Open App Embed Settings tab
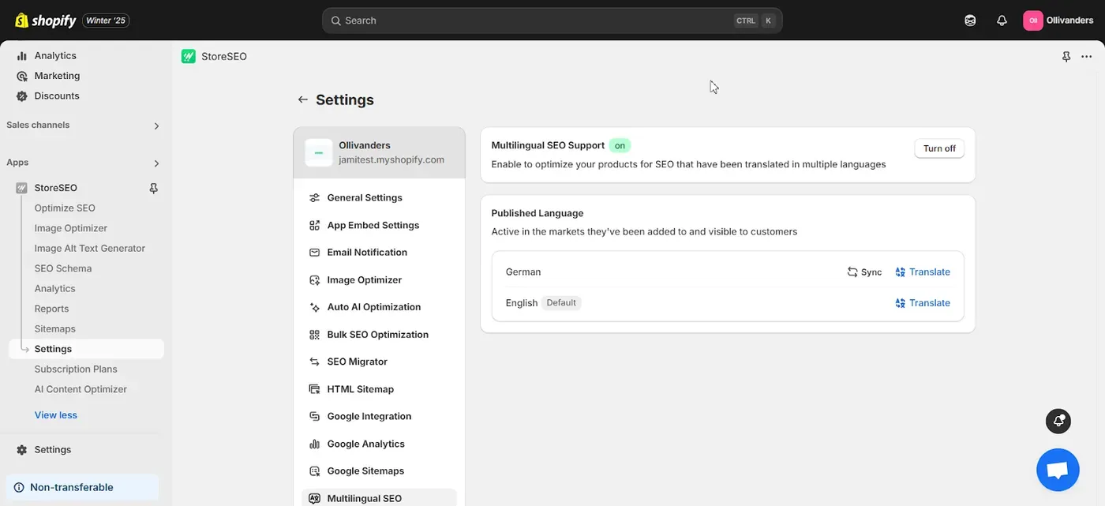This screenshot has height=506, width=1105. pos(379,226)
